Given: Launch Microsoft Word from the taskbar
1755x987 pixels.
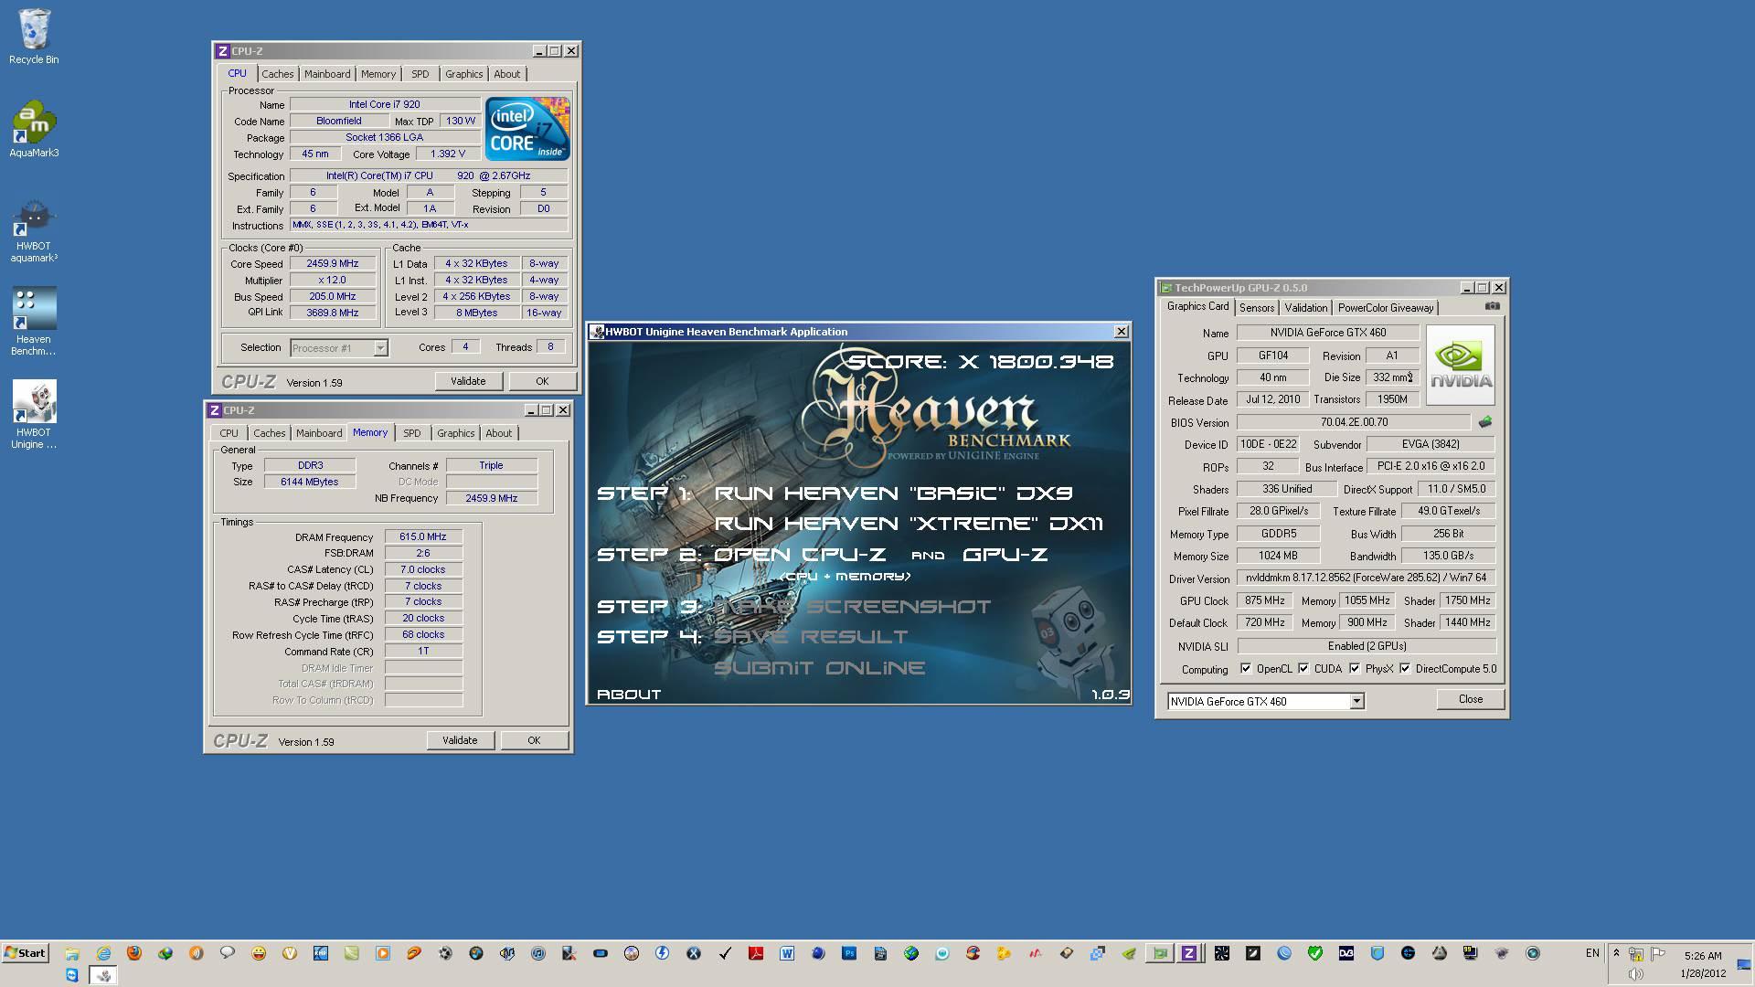Looking at the screenshot, I should pyautogui.click(x=787, y=953).
